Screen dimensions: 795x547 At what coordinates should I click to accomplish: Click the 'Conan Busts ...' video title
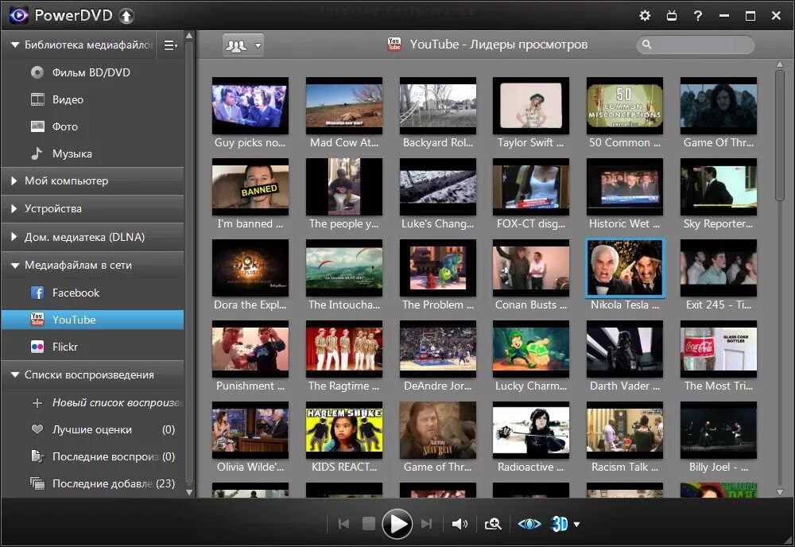531,305
